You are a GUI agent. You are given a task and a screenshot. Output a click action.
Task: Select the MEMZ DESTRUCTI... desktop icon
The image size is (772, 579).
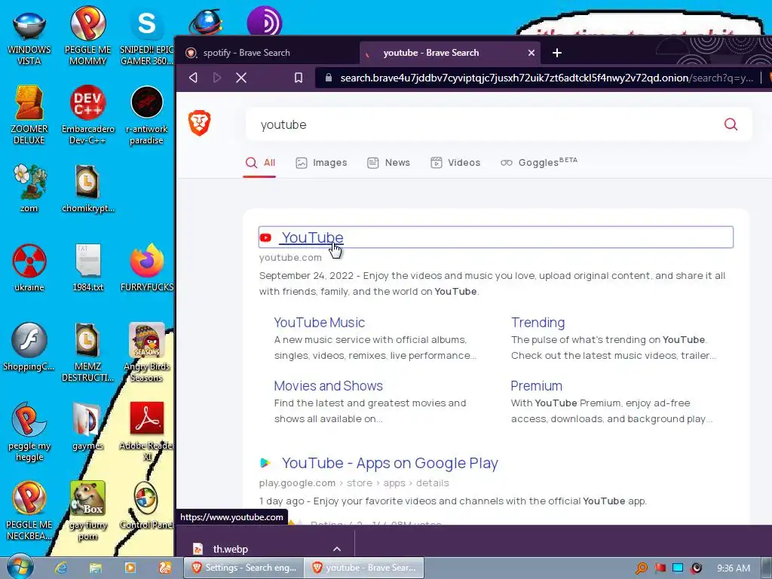click(87, 352)
